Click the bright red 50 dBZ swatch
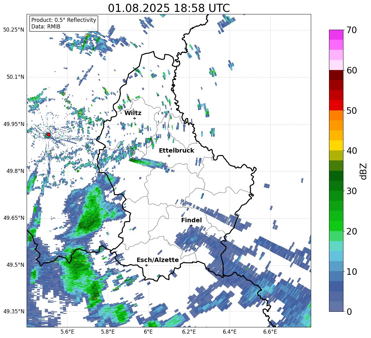This screenshot has width=371, height=338. coord(336,105)
